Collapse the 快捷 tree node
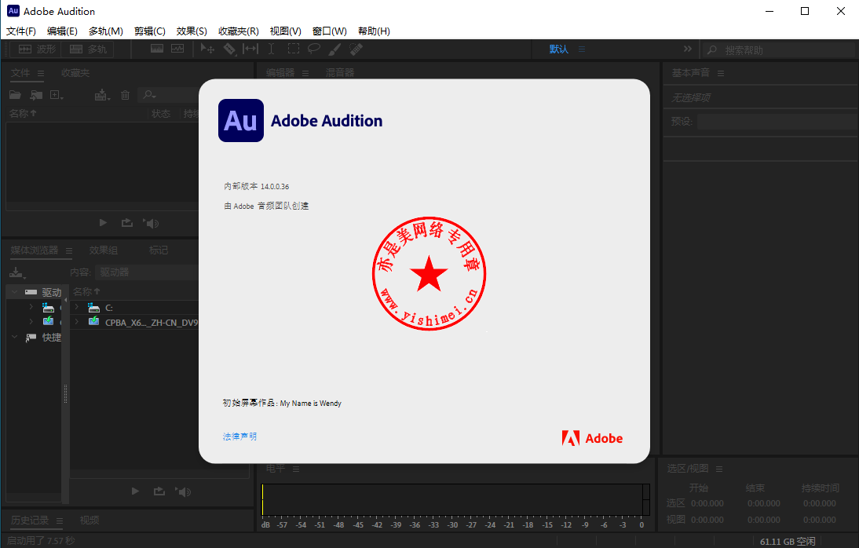 [15, 337]
